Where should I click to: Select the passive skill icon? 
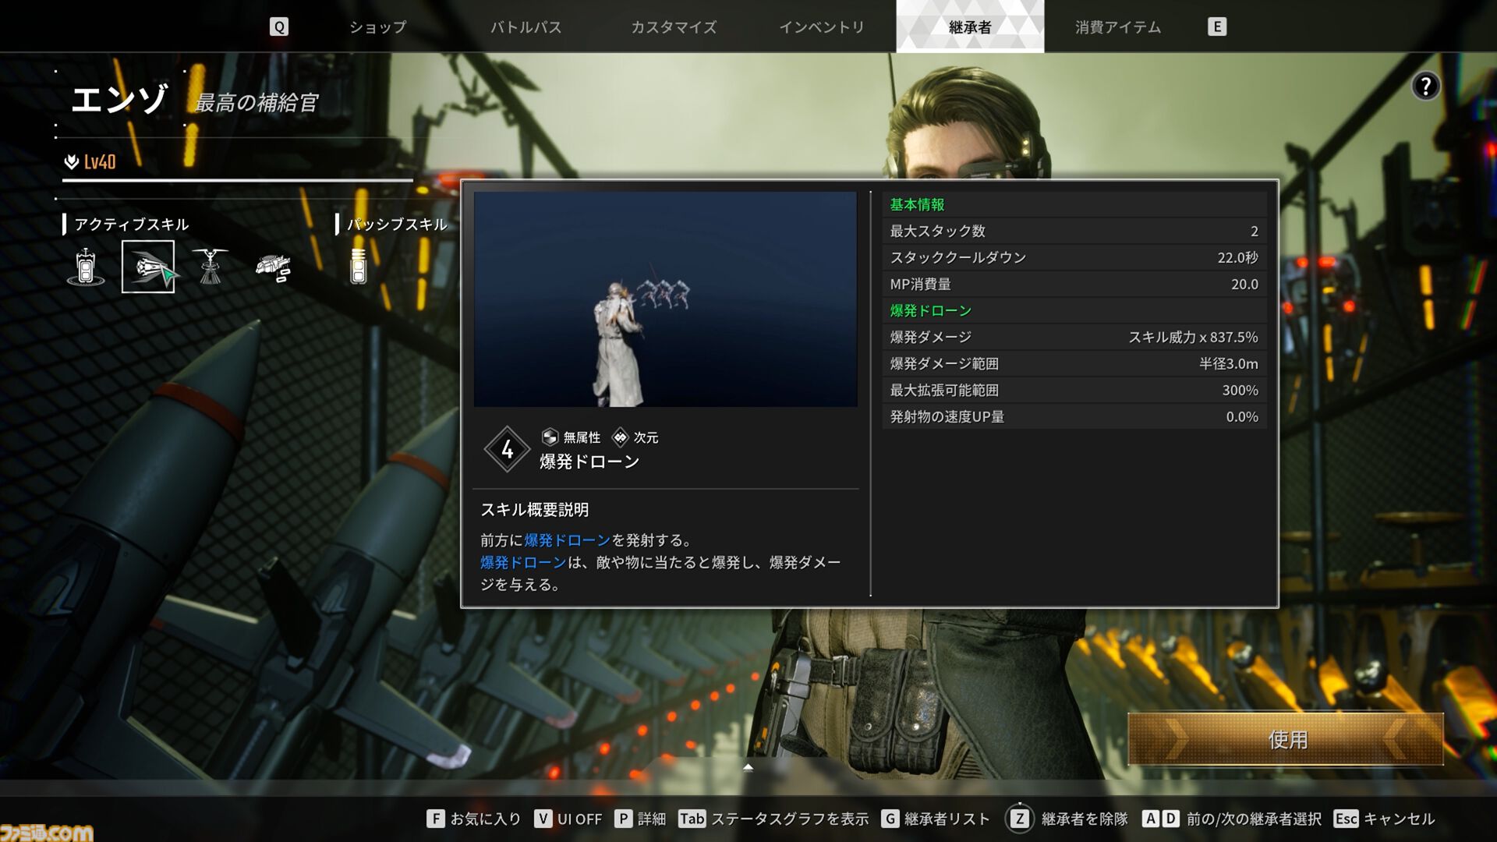[x=358, y=267]
